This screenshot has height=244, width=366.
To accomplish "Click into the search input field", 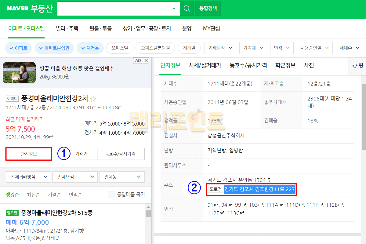I will click(113, 8).
